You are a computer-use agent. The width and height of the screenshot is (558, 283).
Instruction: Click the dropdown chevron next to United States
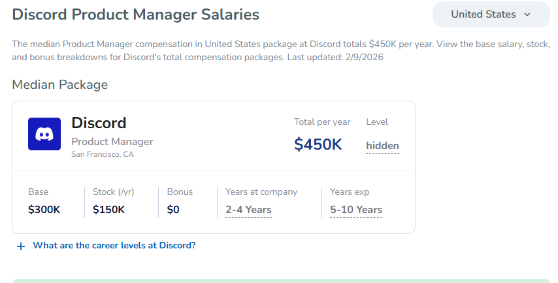(x=527, y=14)
